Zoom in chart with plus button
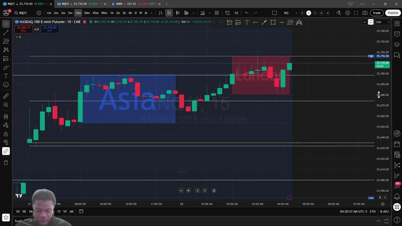The height and width of the screenshot is (226, 402). [x=188, y=191]
